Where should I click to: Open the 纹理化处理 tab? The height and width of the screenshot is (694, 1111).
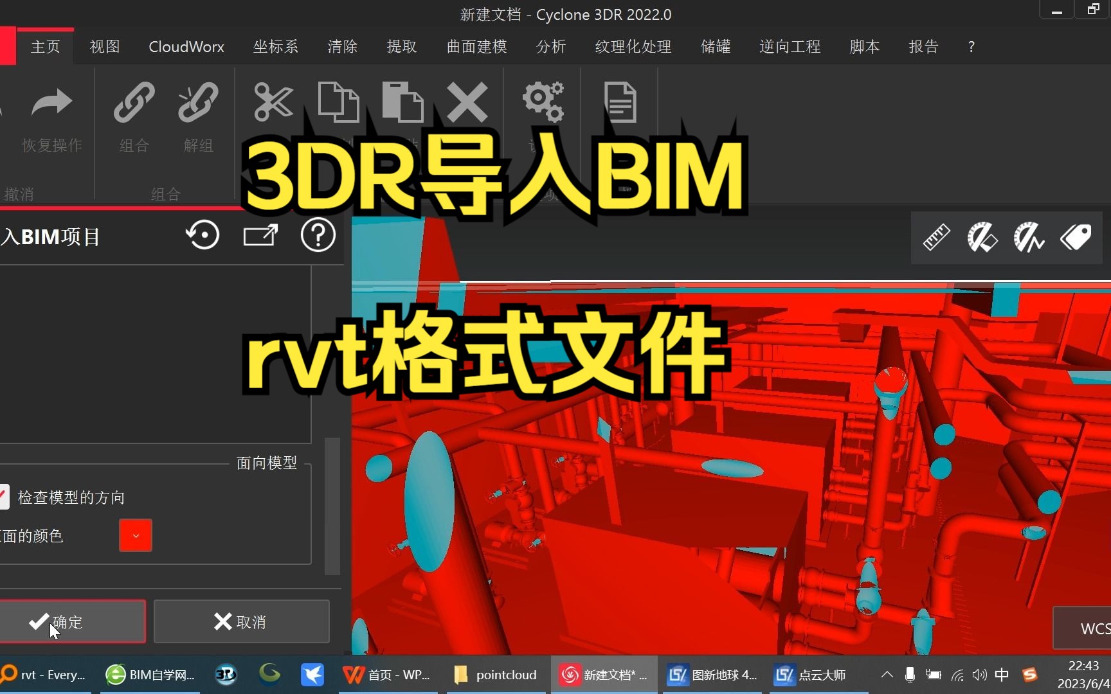pos(633,46)
